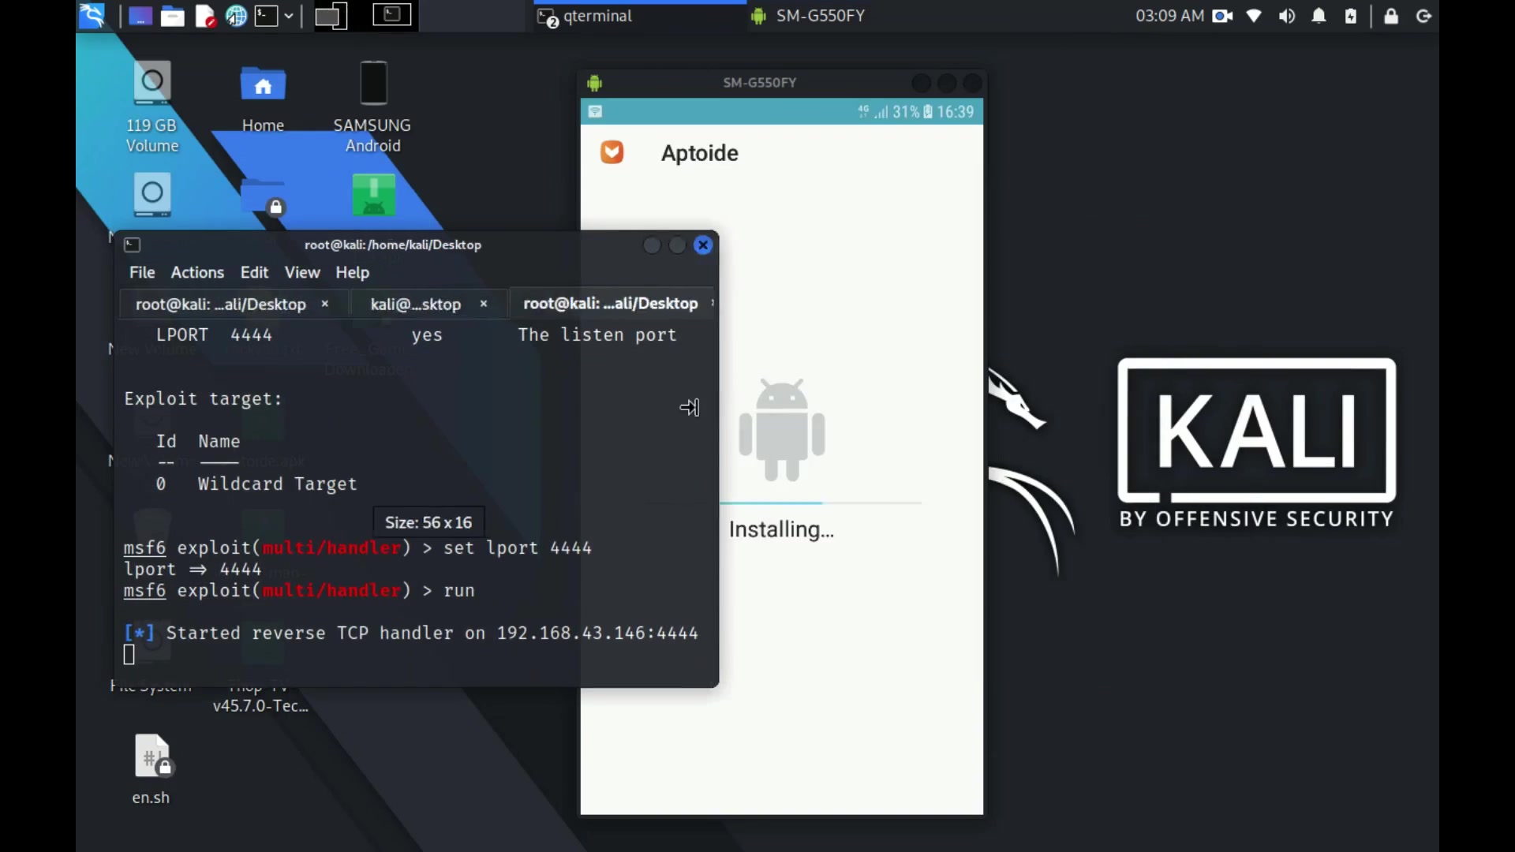Viewport: 1515px width, 852px height.
Task: Open the Actions menu in qterminal
Action: click(x=197, y=272)
